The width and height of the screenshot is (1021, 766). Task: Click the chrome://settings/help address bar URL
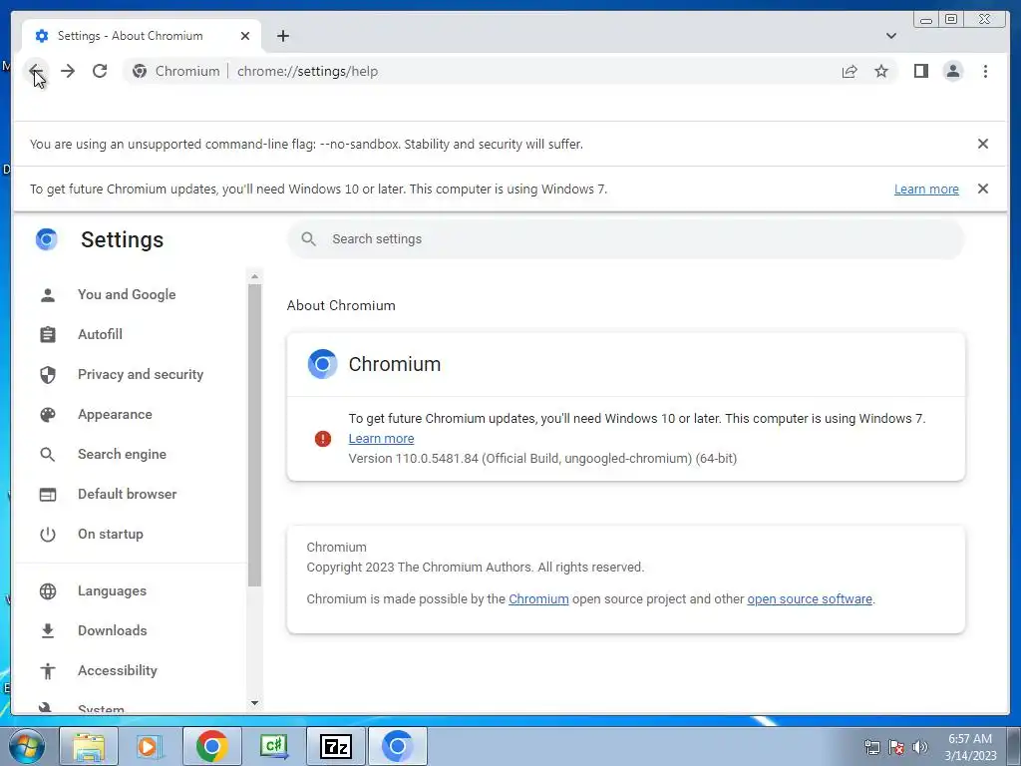[x=307, y=71]
